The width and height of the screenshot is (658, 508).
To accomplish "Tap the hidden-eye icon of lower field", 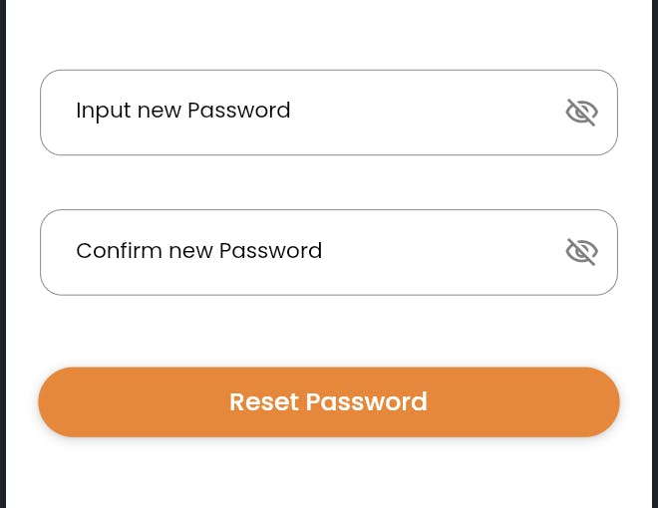I will (581, 252).
